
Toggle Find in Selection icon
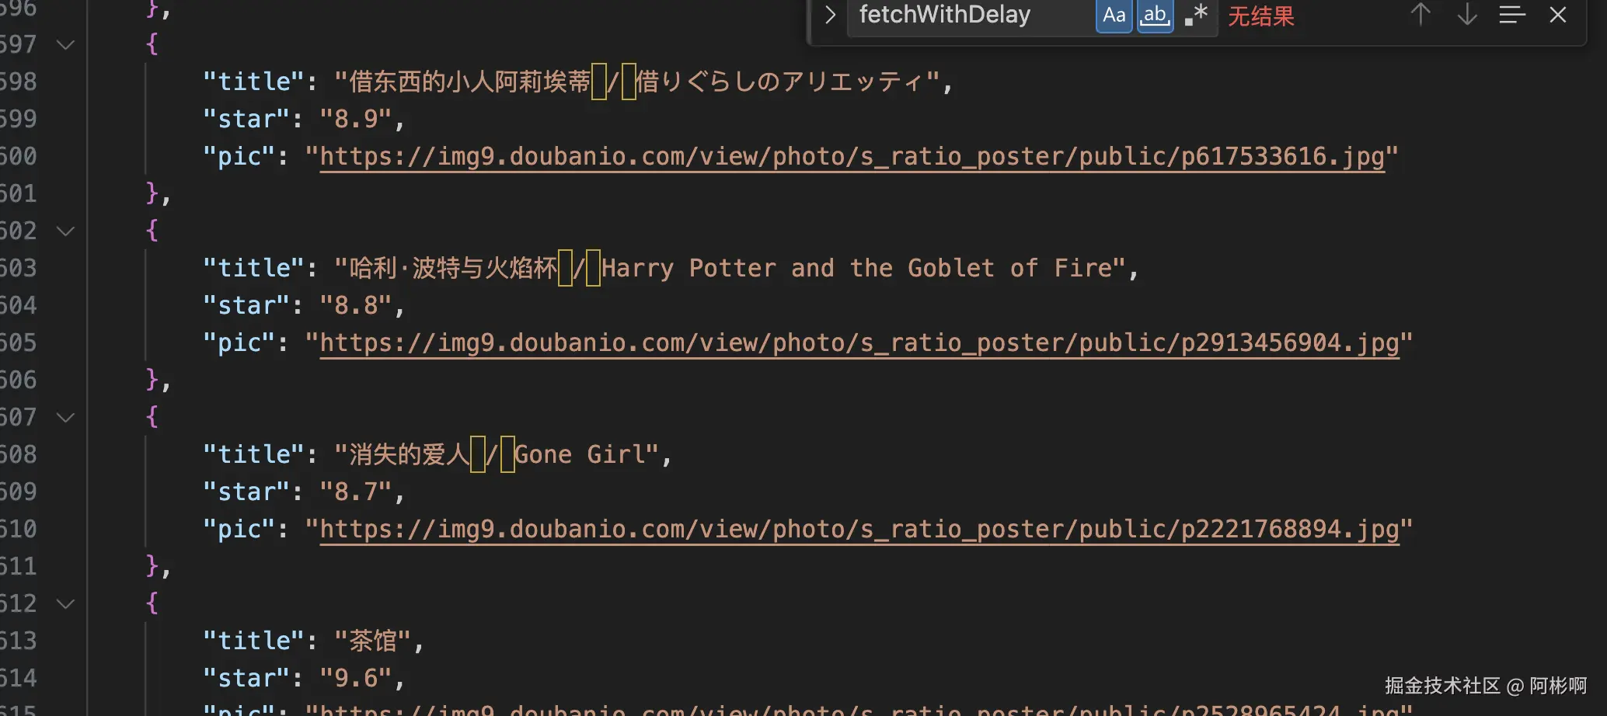point(1512,15)
